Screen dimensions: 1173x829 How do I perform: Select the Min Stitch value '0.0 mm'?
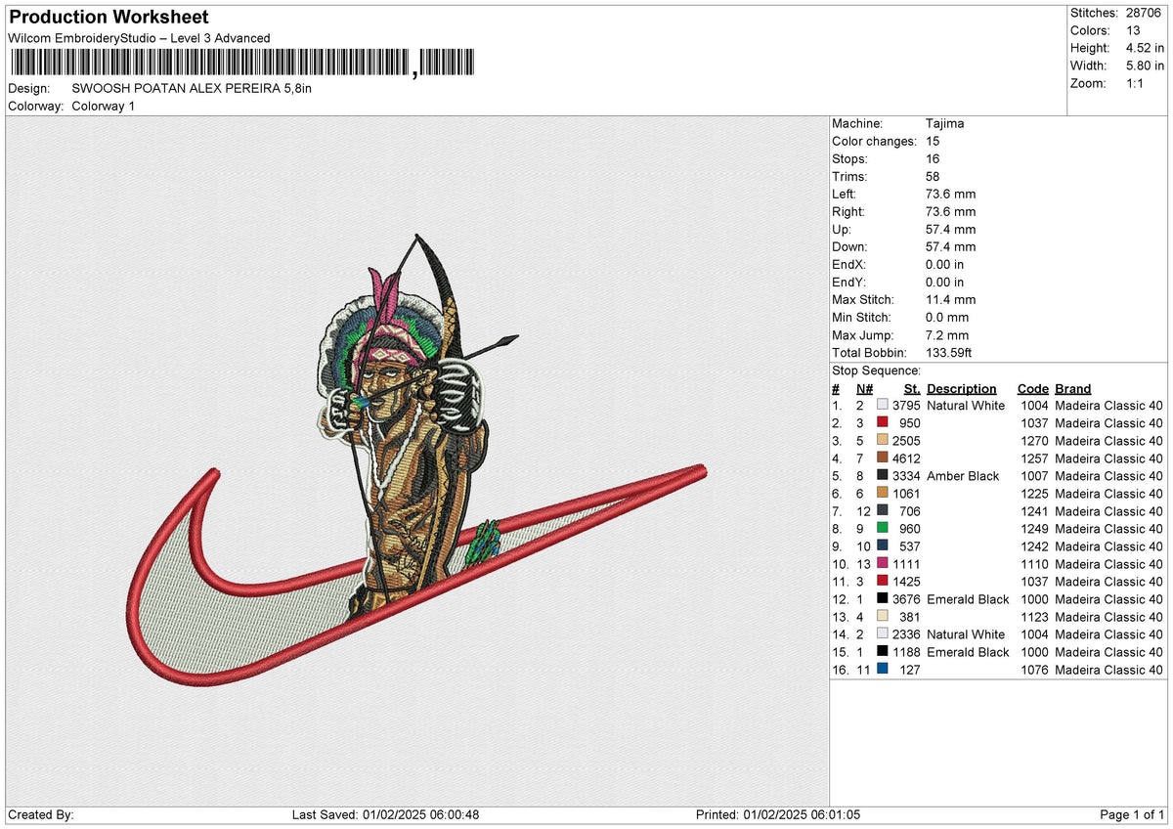tap(947, 317)
